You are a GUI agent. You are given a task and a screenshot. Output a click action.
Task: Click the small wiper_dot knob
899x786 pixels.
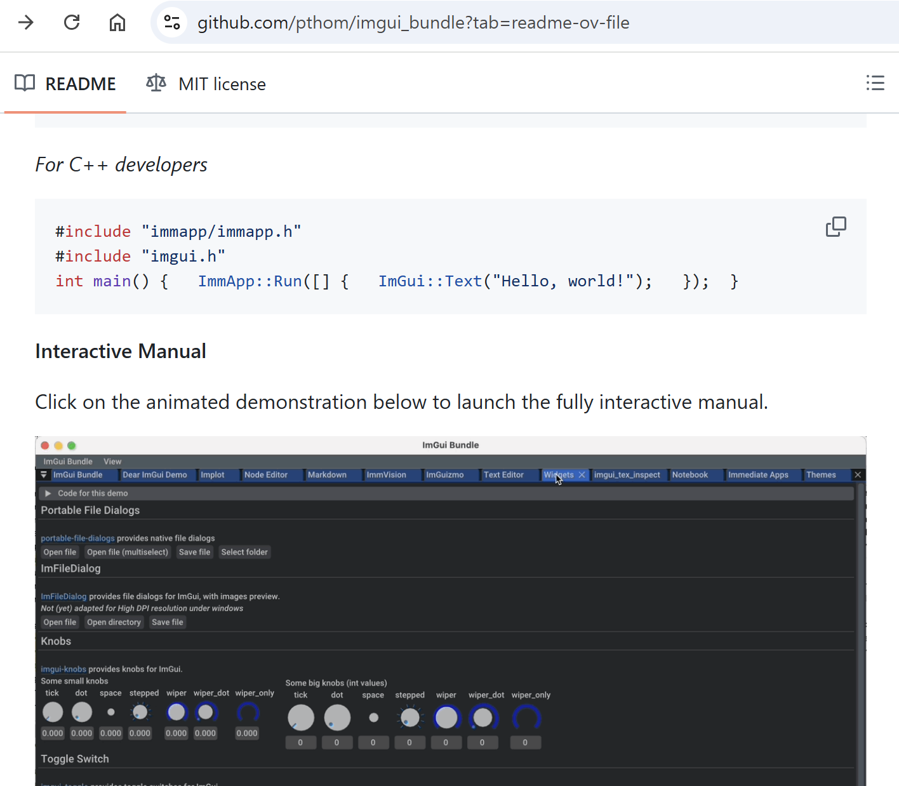pos(206,712)
